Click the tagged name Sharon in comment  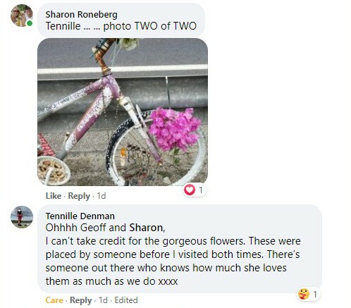pyautogui.click(x=146, y=228)
